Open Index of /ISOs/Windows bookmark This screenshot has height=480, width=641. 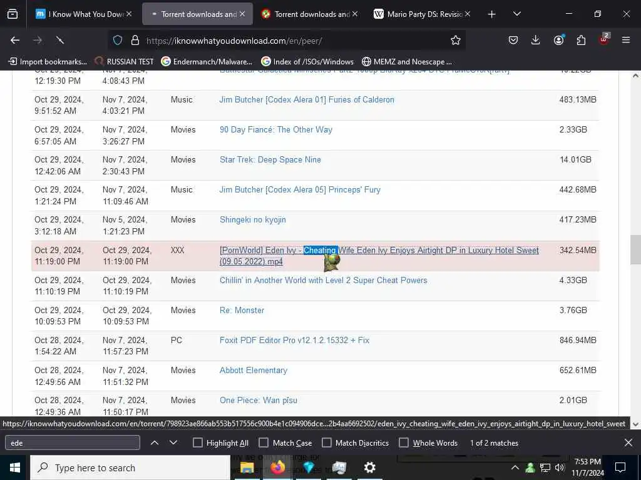click(x=307, y=62)
